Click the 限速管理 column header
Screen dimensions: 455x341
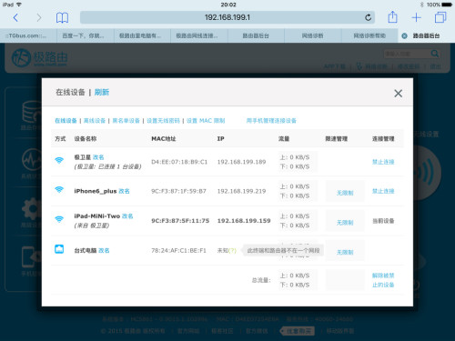336,138
